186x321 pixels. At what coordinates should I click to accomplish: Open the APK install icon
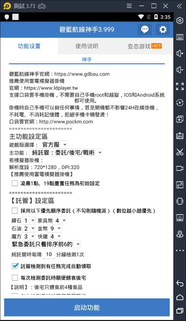[x=180, y=136]
